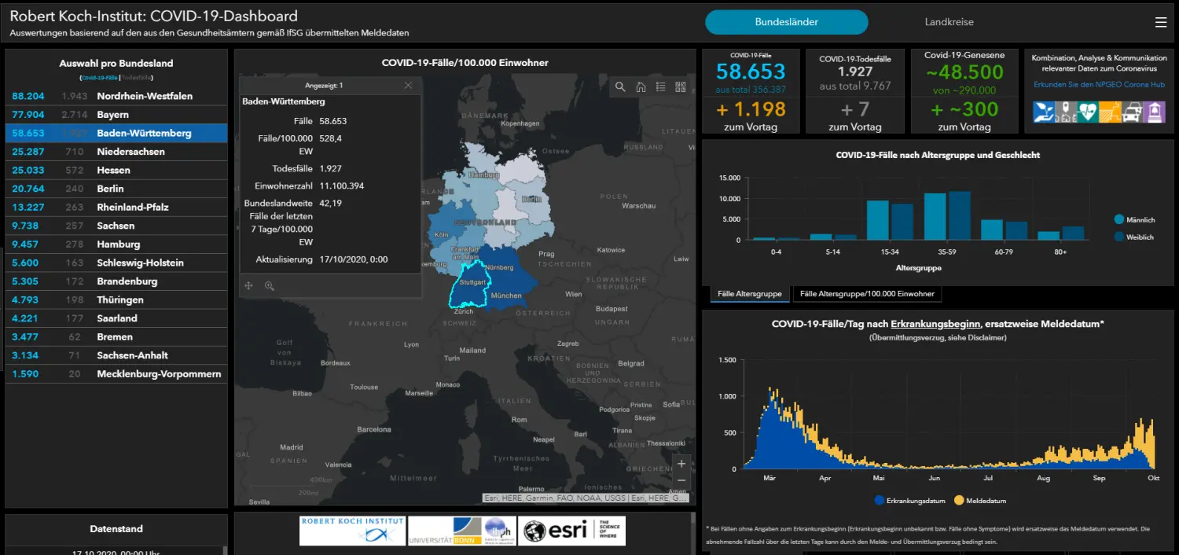
Task: Toggle Meldedatum series in the legend
Action: tap(980, 501)
